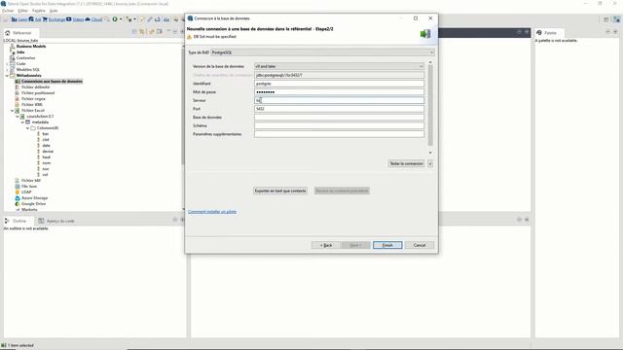Image resolution: width=623 pixels, height=350 pixels.
Task: Collapse the Métadonnées node
Action: [7, 76]
